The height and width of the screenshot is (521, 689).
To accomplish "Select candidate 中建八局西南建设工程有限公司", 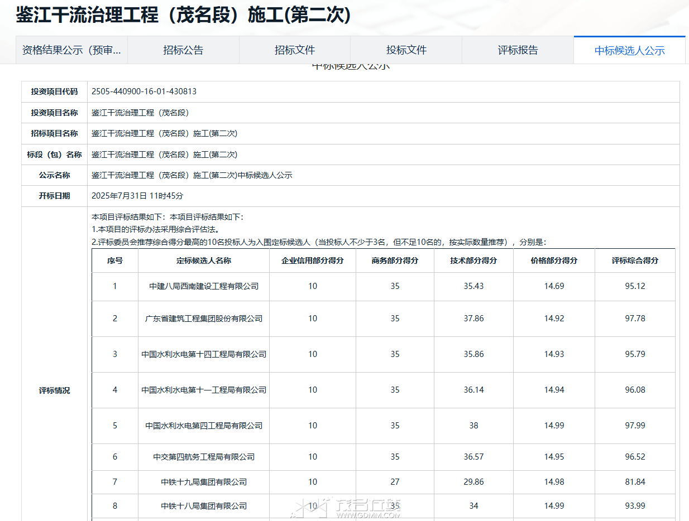I will tap(204, 286).
